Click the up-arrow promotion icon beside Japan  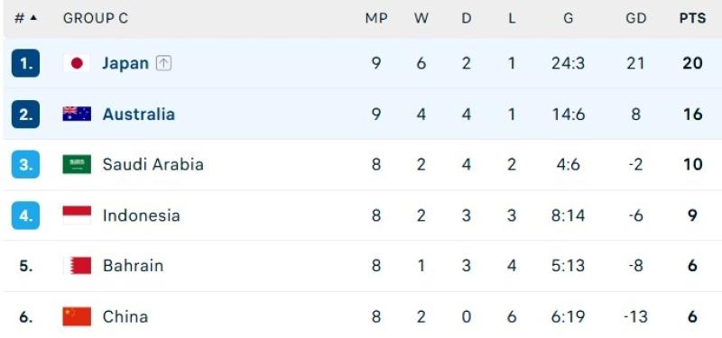[163, 63]
